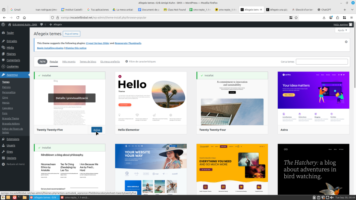This screenshot has height=200, width=356.
Task: Open the Firefox tab list dropdown arrow
Action: click(x=352, y=10)
